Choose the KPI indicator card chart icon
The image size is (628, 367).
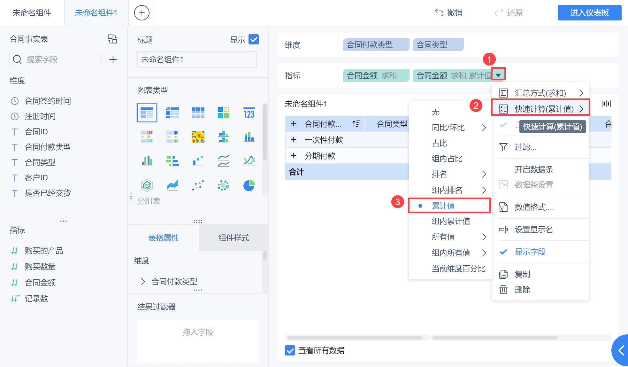coord(249,113)
